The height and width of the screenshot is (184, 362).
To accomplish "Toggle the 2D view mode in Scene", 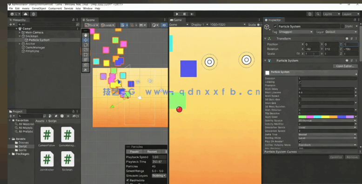I will pos(164,25).
